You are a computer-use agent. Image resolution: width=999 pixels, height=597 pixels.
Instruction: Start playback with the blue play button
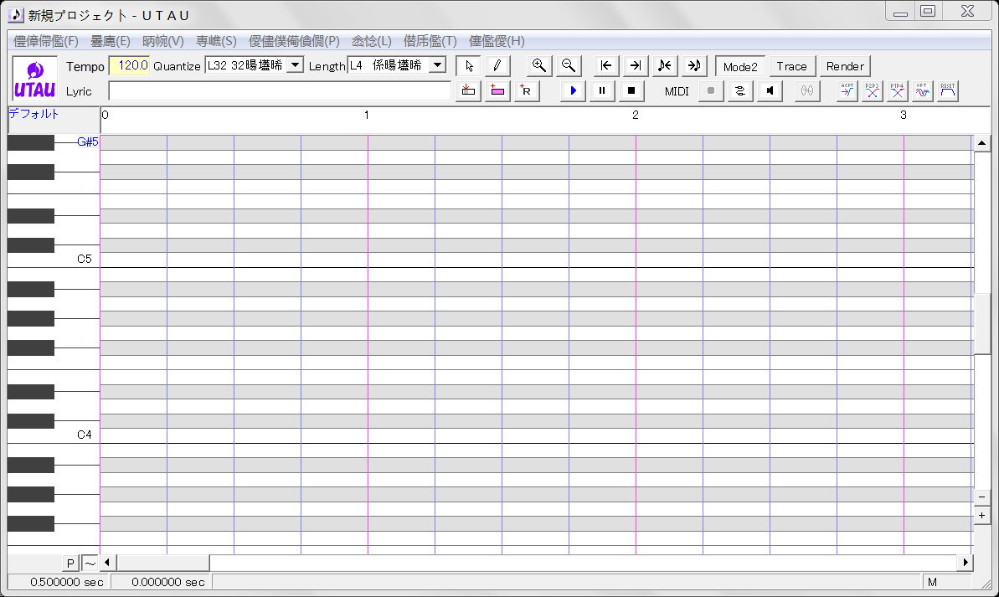[573, 90]
